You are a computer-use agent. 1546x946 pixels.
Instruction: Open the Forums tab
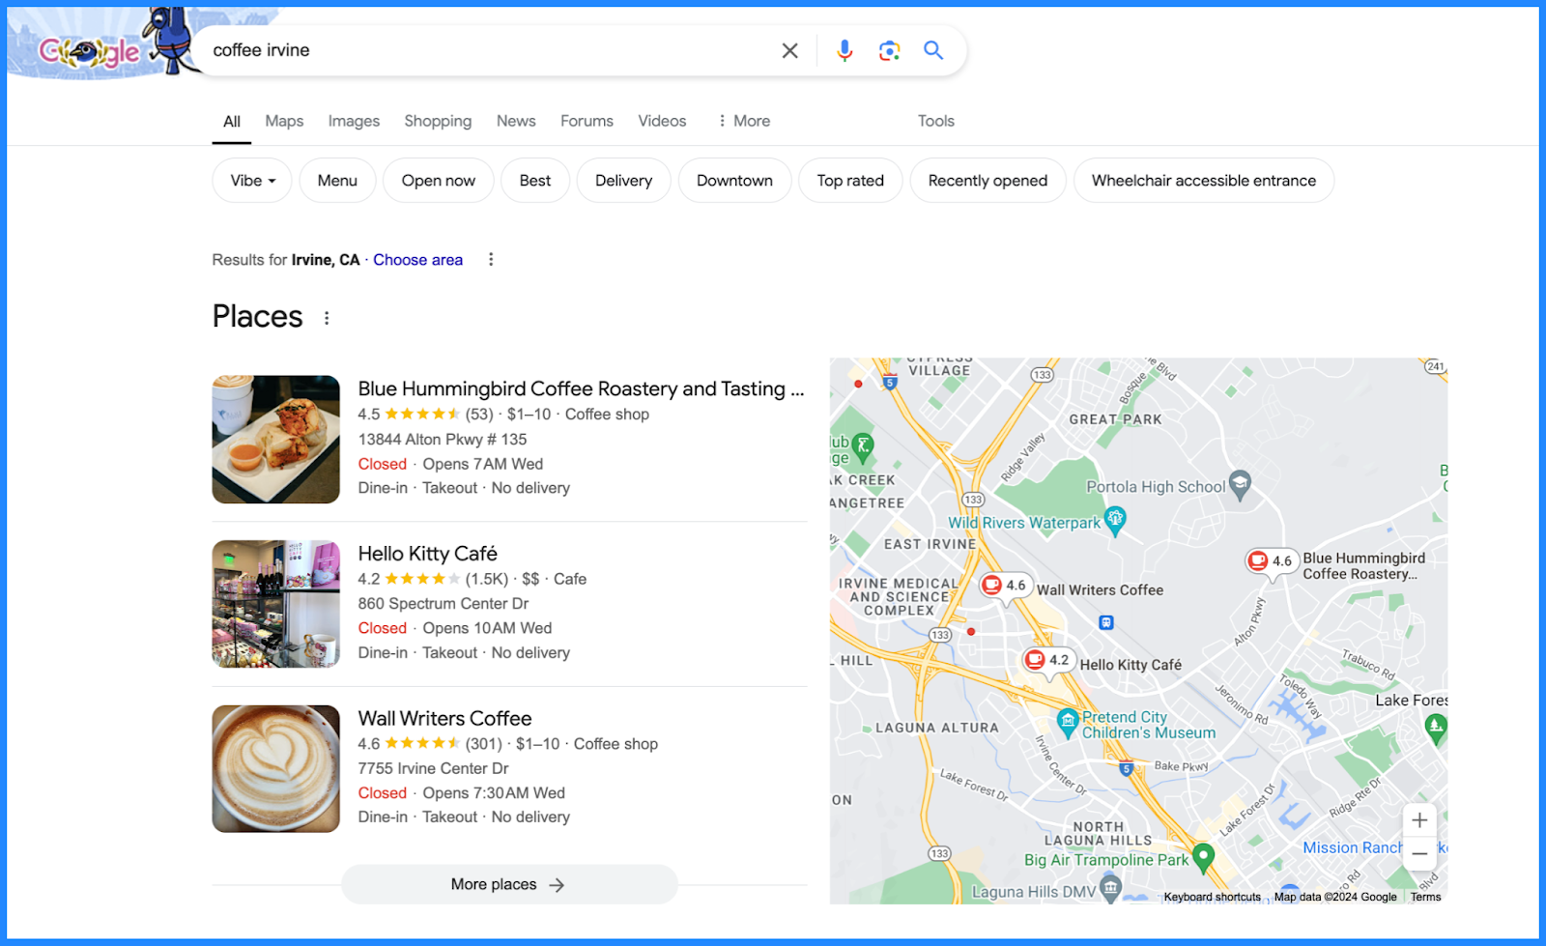tap(587, 121)
